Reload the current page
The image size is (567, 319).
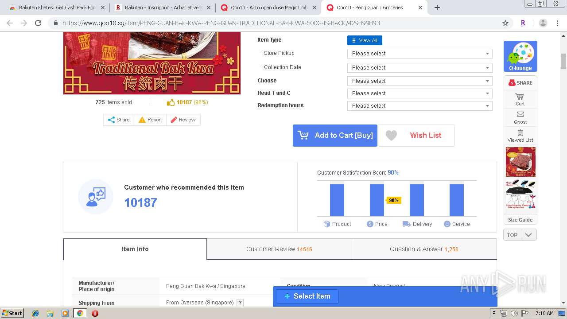click(x=38, y=23)
